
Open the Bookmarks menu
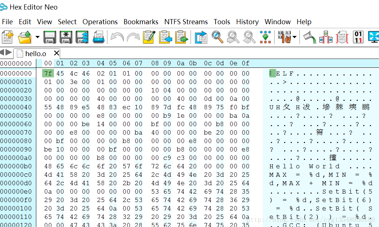tap(141, 22)
